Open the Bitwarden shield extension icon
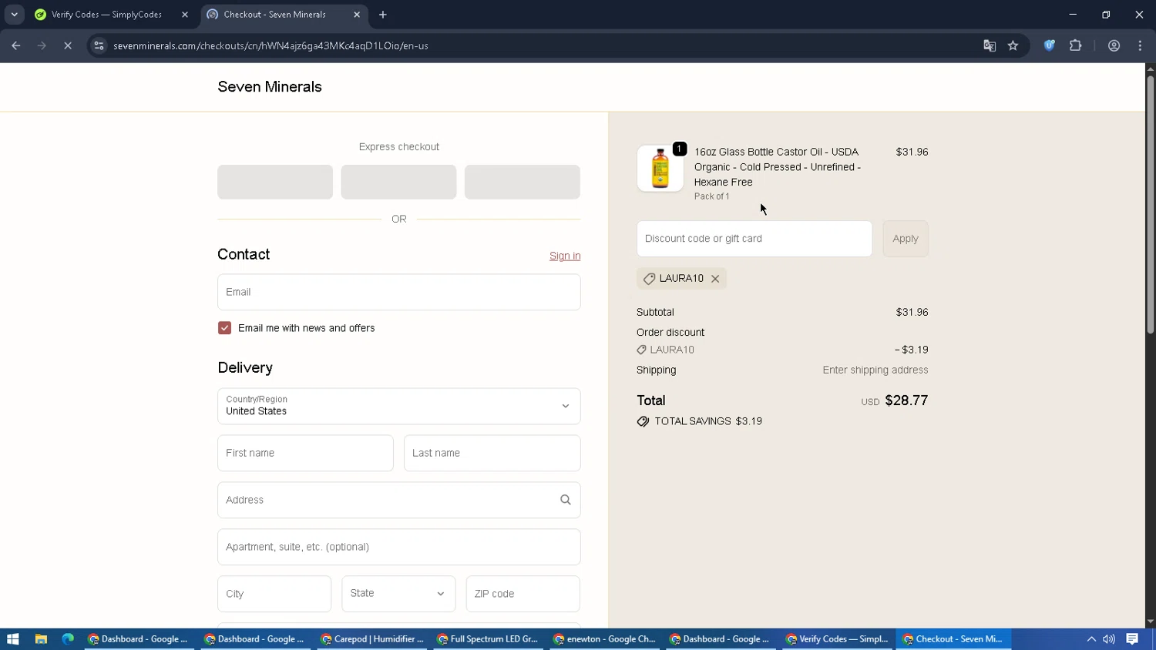This screenshot has width=1156, height=650. pos(1049,45)
